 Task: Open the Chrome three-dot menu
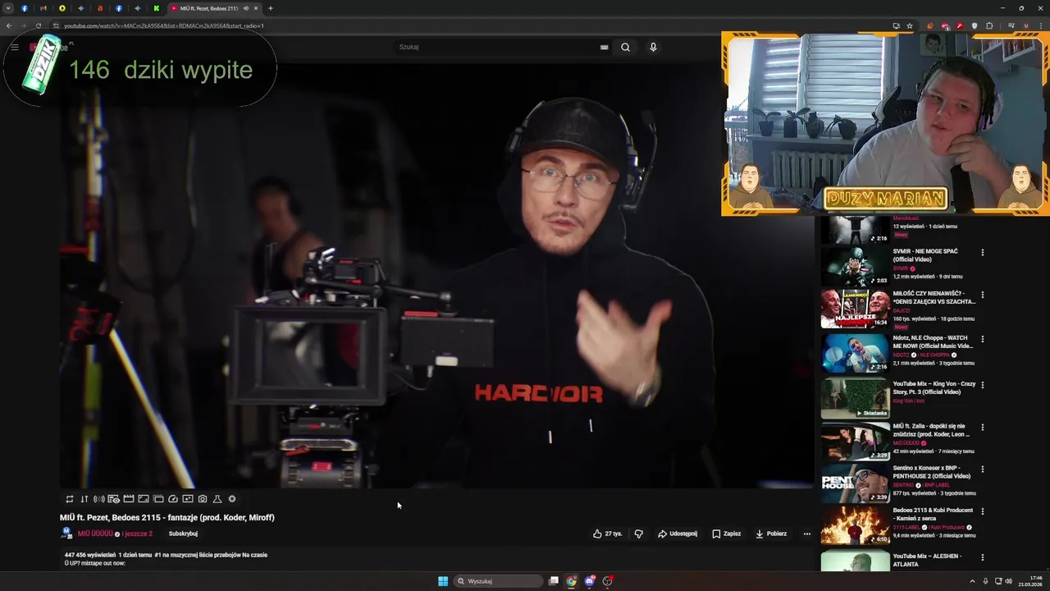(1040, 25)
